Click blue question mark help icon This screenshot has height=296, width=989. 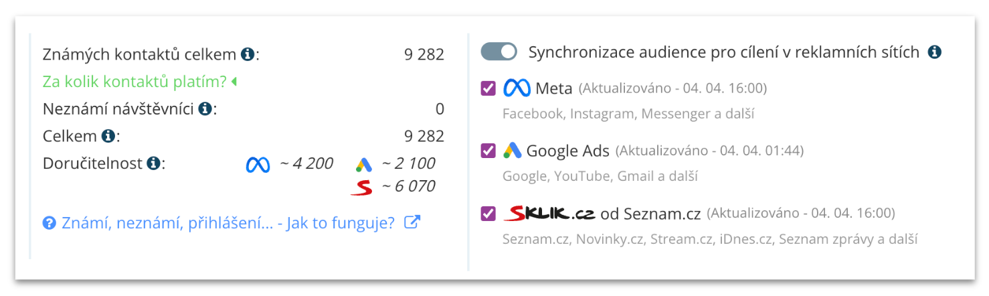coord(49,223)
